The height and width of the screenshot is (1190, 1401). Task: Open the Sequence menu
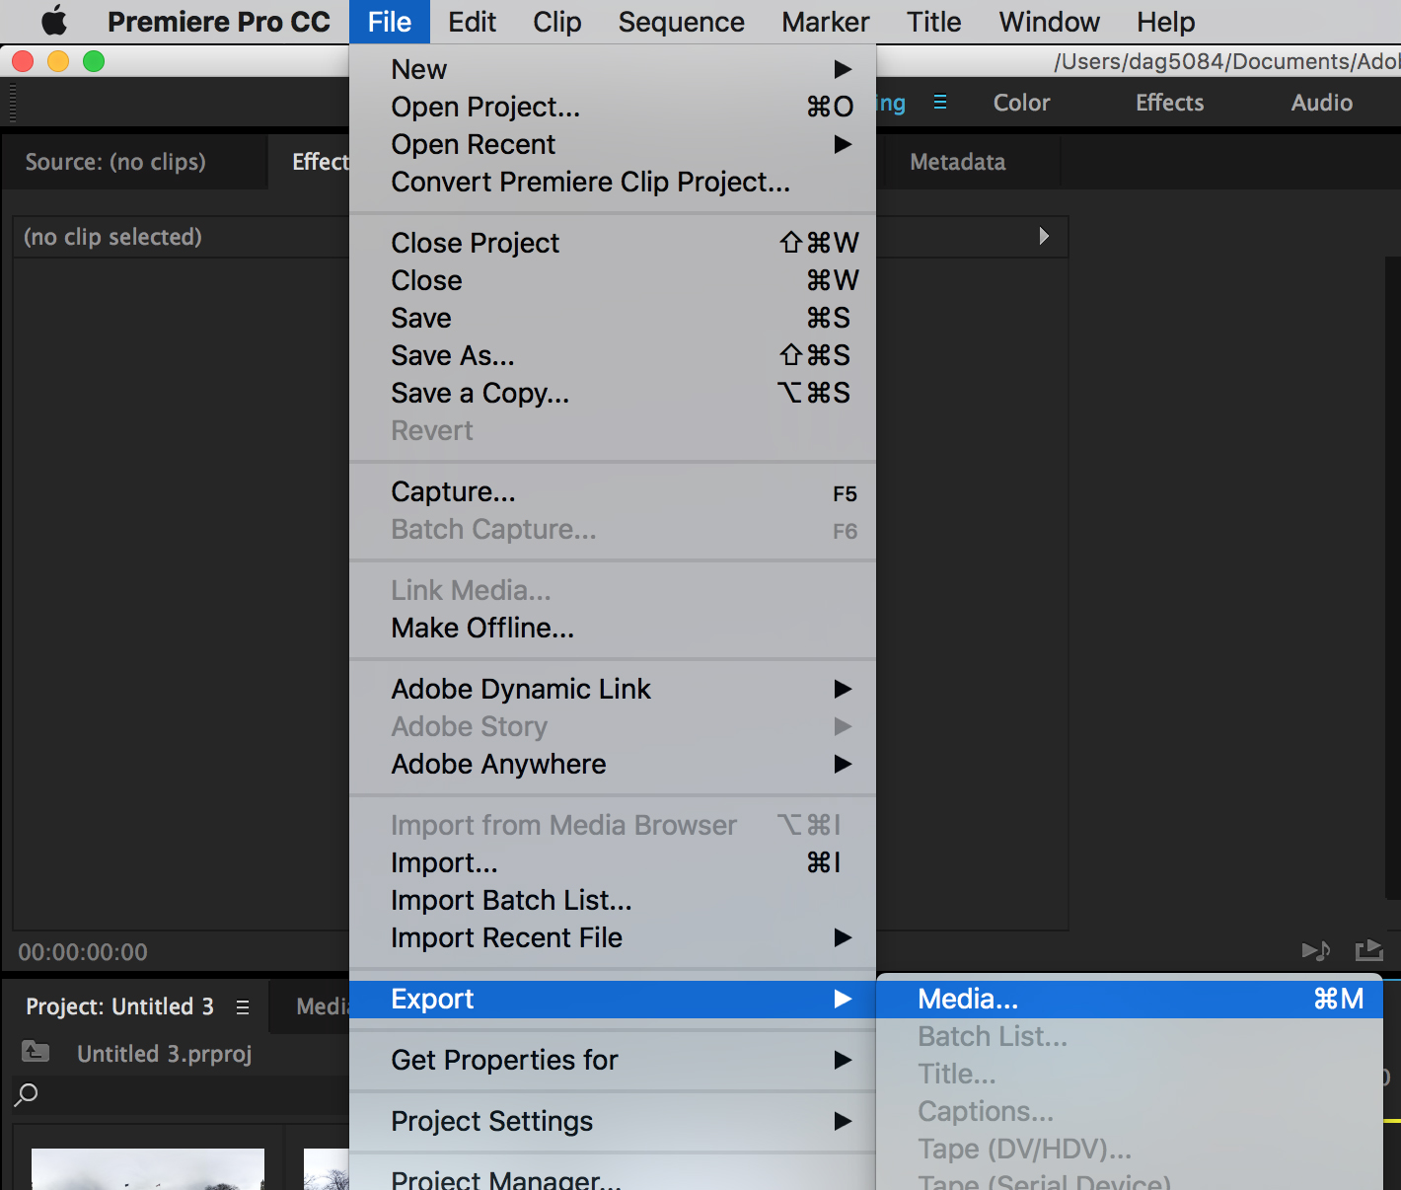681,22
